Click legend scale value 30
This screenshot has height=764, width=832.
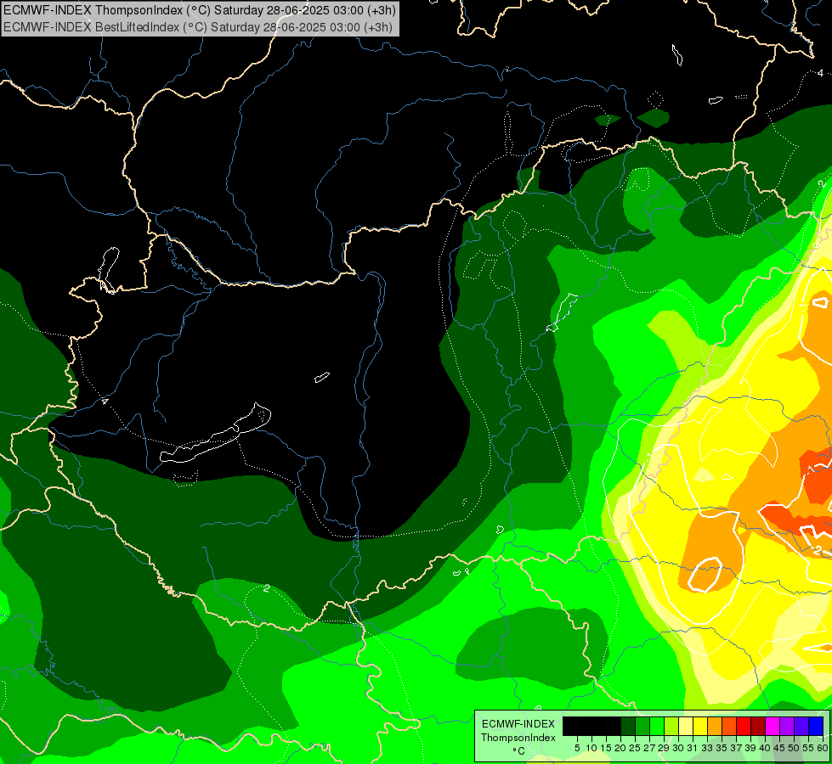click(x=679, y=748)
